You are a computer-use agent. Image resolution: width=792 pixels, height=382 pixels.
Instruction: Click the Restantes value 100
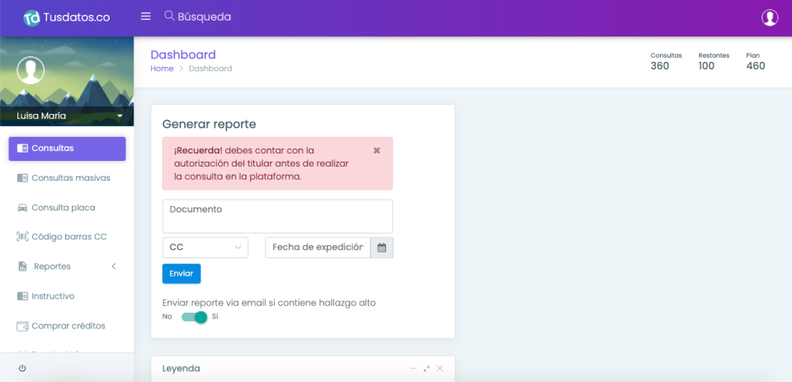[x=706, y=66]
